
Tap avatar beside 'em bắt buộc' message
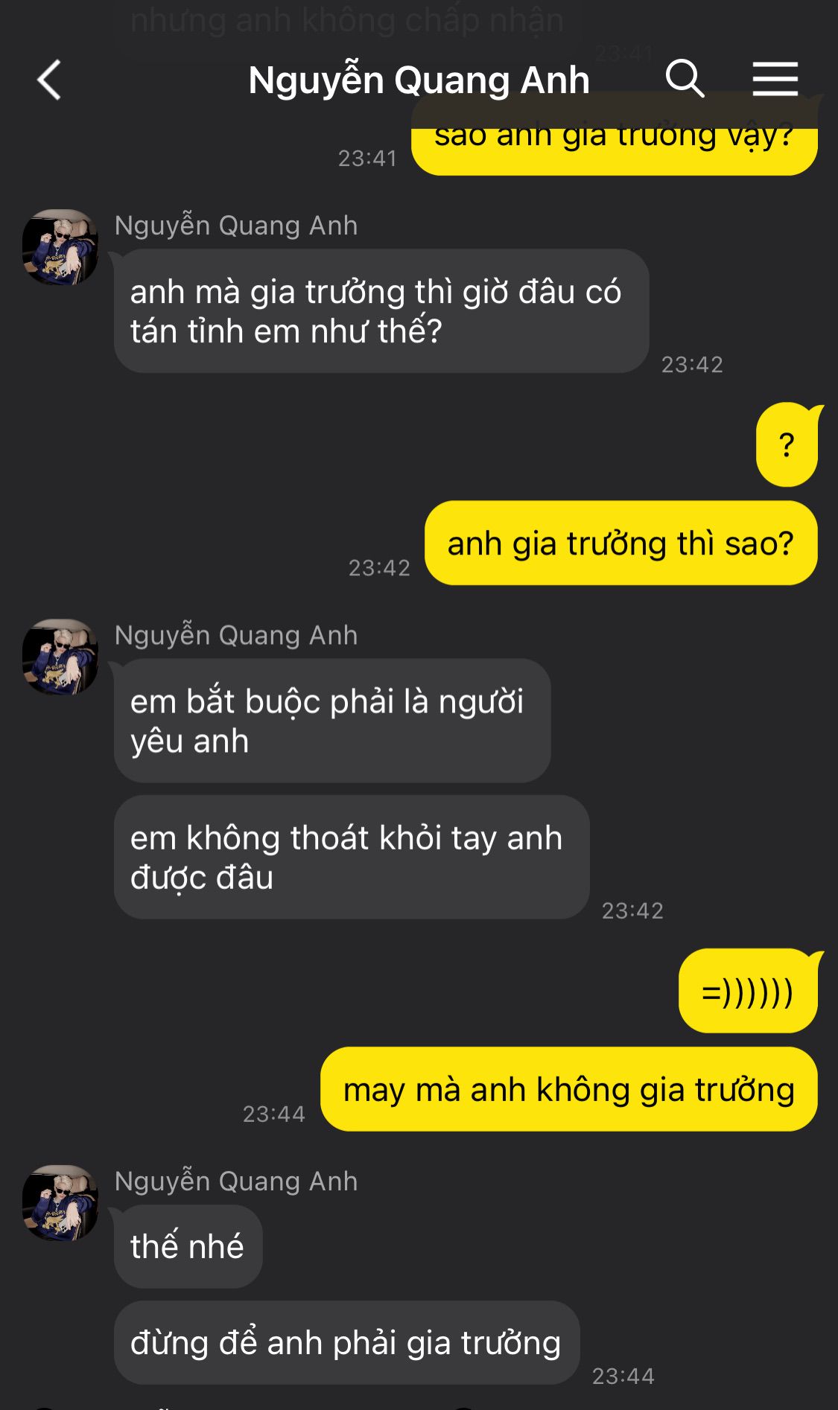(x=60, y=657)
